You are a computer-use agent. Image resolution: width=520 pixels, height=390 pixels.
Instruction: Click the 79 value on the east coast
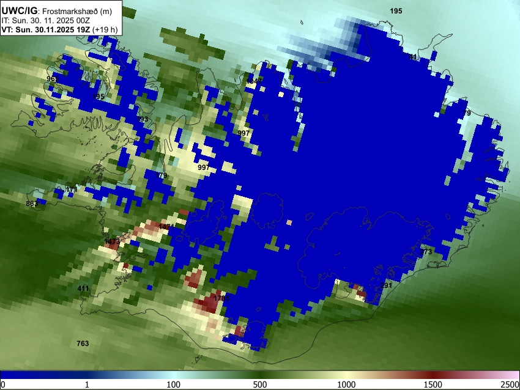point(467,113)
